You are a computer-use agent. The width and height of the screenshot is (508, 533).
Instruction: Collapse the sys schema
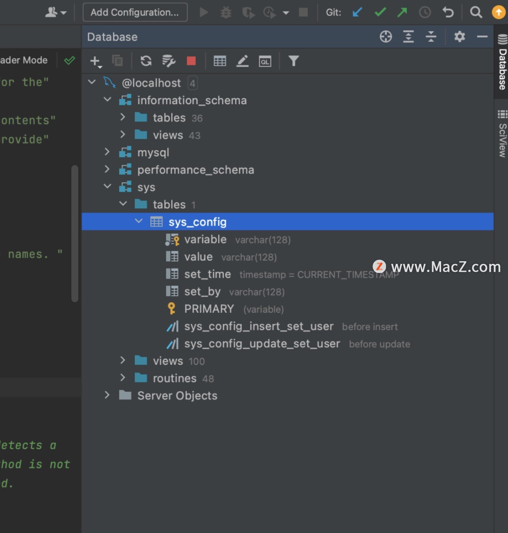[107, 186]
